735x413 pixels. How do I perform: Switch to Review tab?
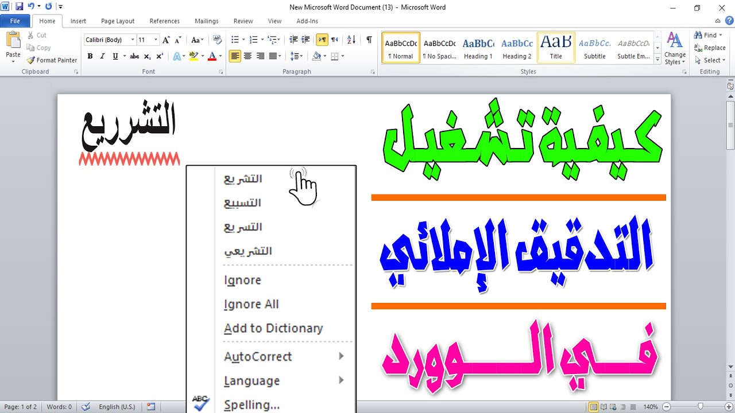pos(243,21)
